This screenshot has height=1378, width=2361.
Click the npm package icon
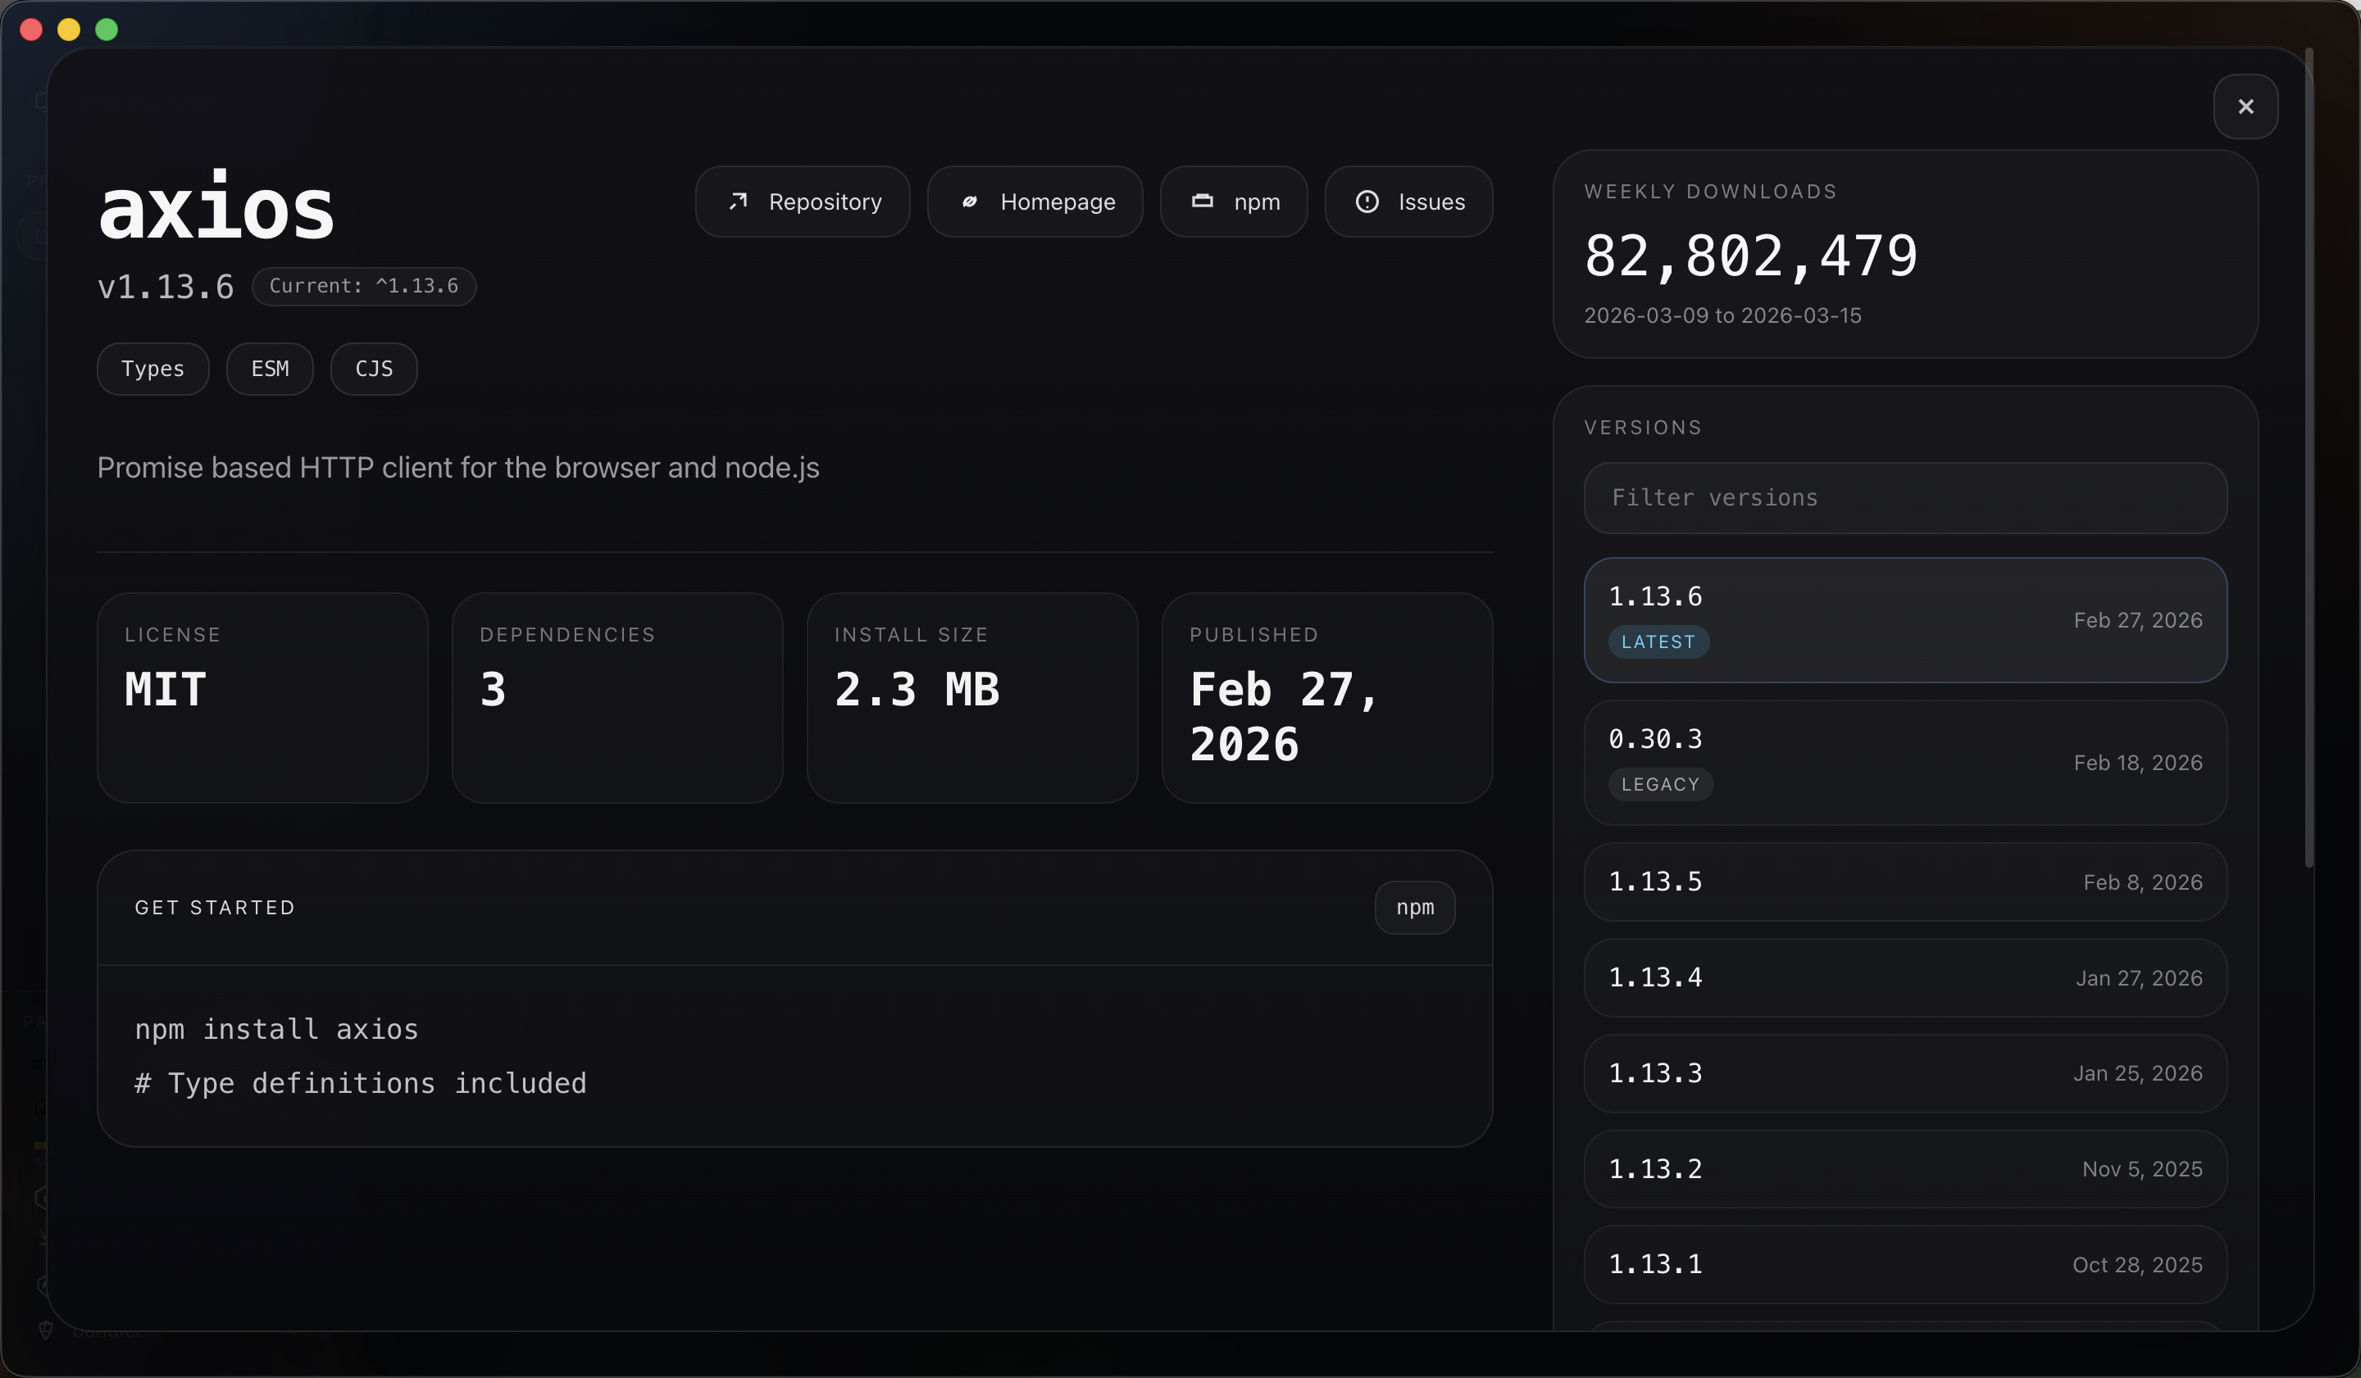tap(1202, 202)
